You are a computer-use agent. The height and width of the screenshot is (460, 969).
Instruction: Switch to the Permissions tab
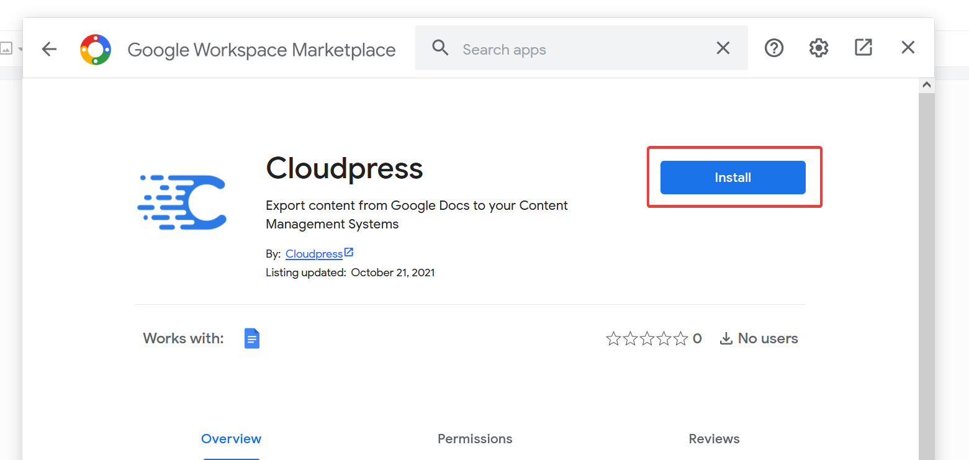475,439
